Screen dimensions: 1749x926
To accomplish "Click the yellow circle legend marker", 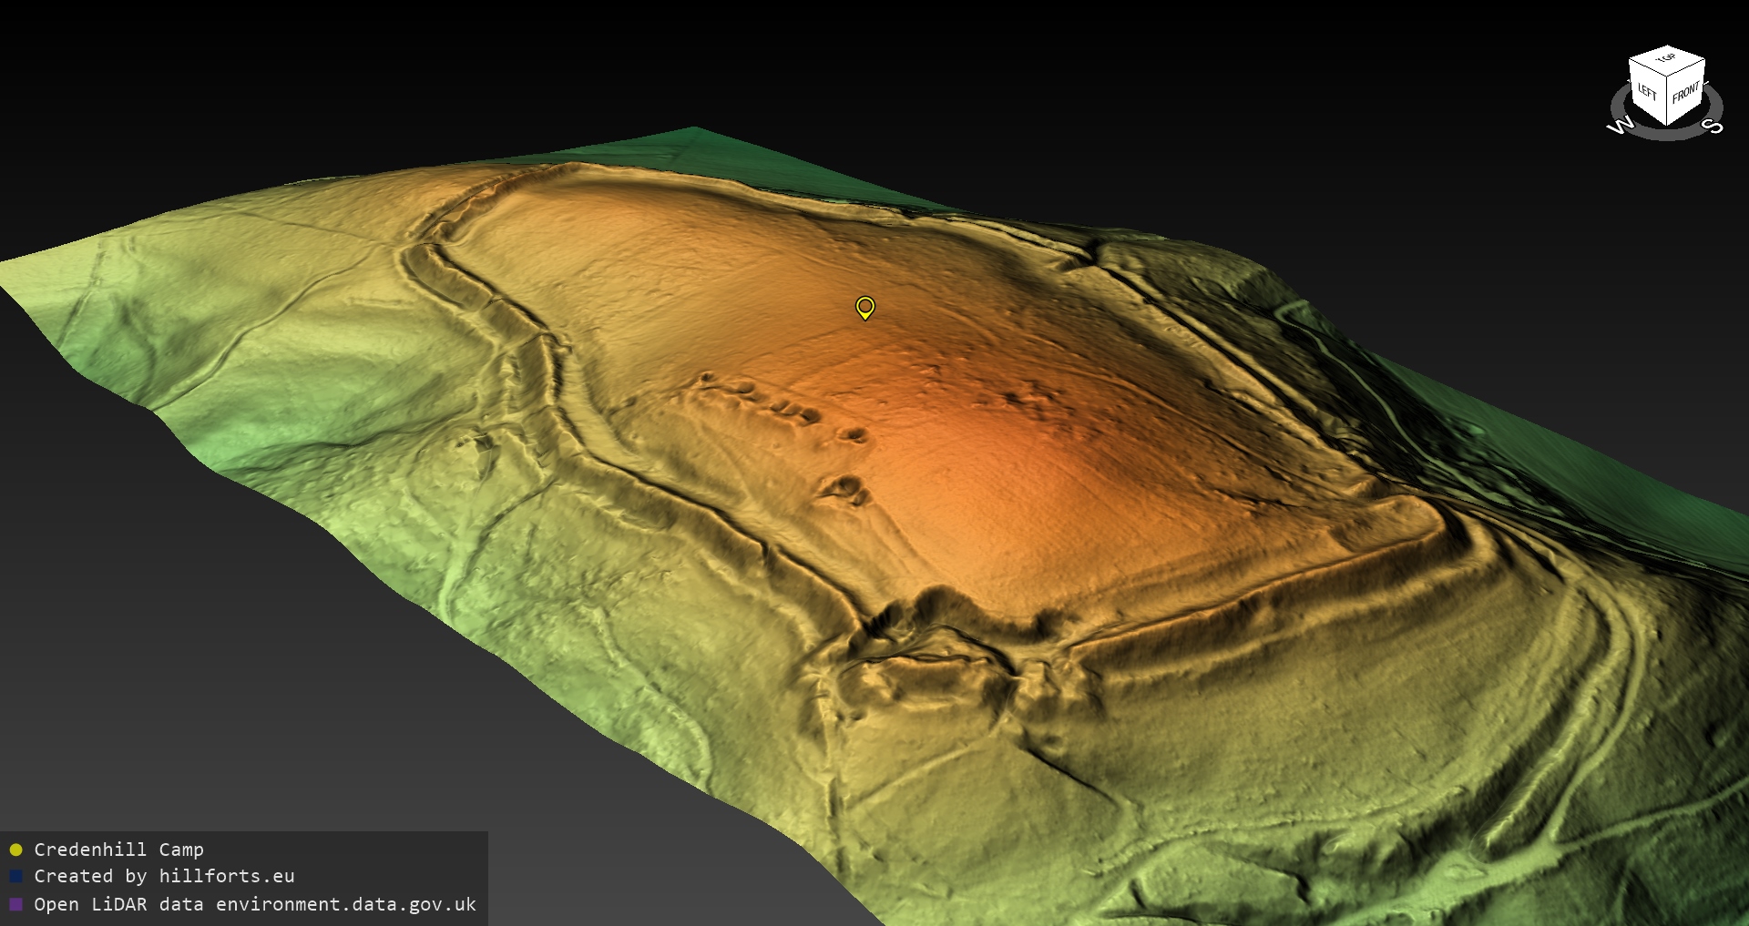I will point(15,850).
